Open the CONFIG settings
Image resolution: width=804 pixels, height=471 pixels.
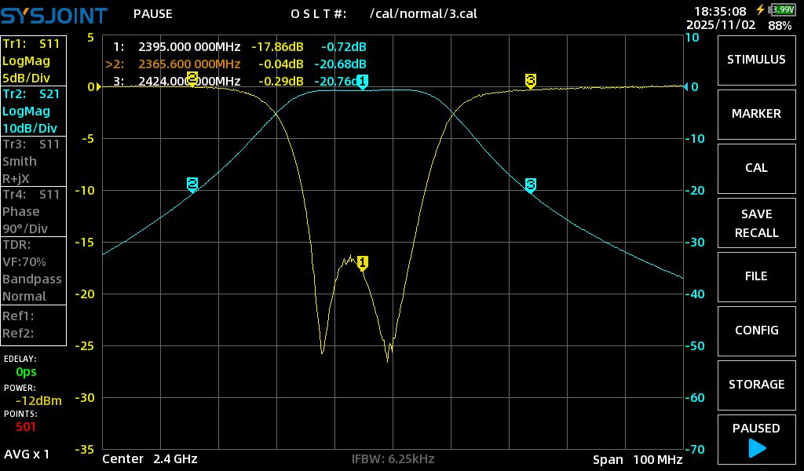(755, 330)
